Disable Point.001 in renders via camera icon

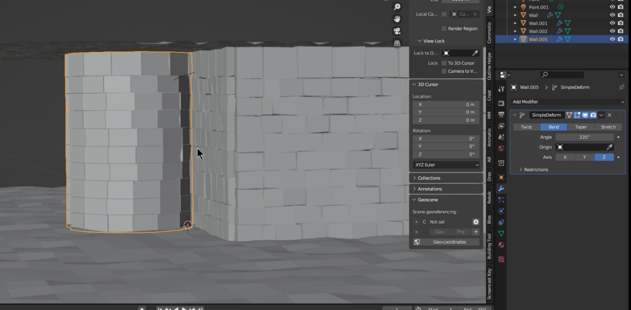[x=620, y=7]
